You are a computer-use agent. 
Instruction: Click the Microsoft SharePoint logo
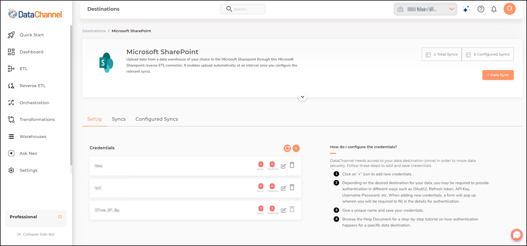pyautogui.click(x=106, y=63)
